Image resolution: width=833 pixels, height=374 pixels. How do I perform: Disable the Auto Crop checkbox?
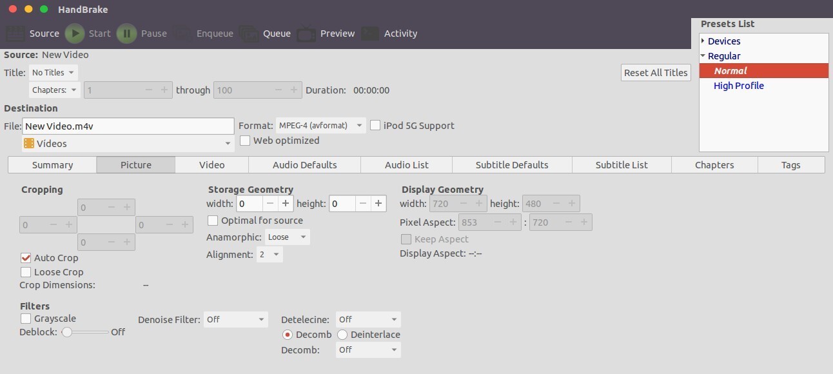click(x=26, y=258)
